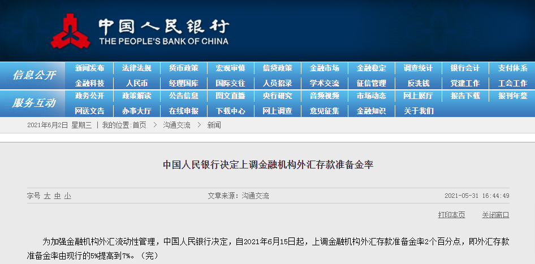Set font size to large 大

47,196
